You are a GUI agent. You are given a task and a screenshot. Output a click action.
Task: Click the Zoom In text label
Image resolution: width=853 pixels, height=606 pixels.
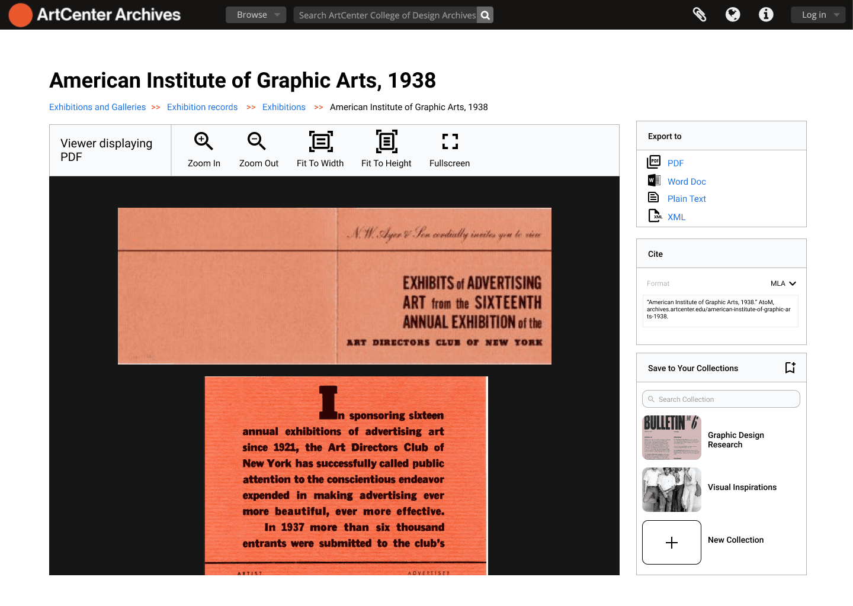(204, 163)
